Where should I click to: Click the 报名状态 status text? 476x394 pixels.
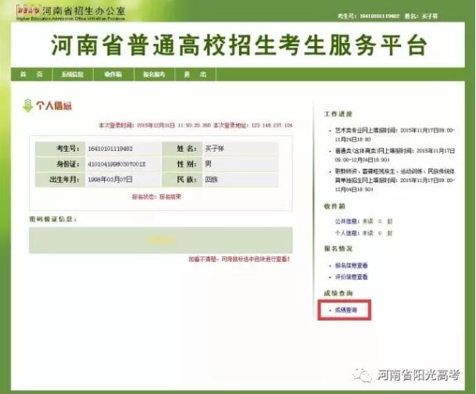(156, 197)
